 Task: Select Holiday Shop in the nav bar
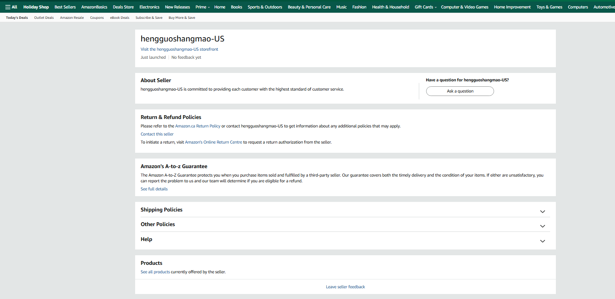click(36, 7)
